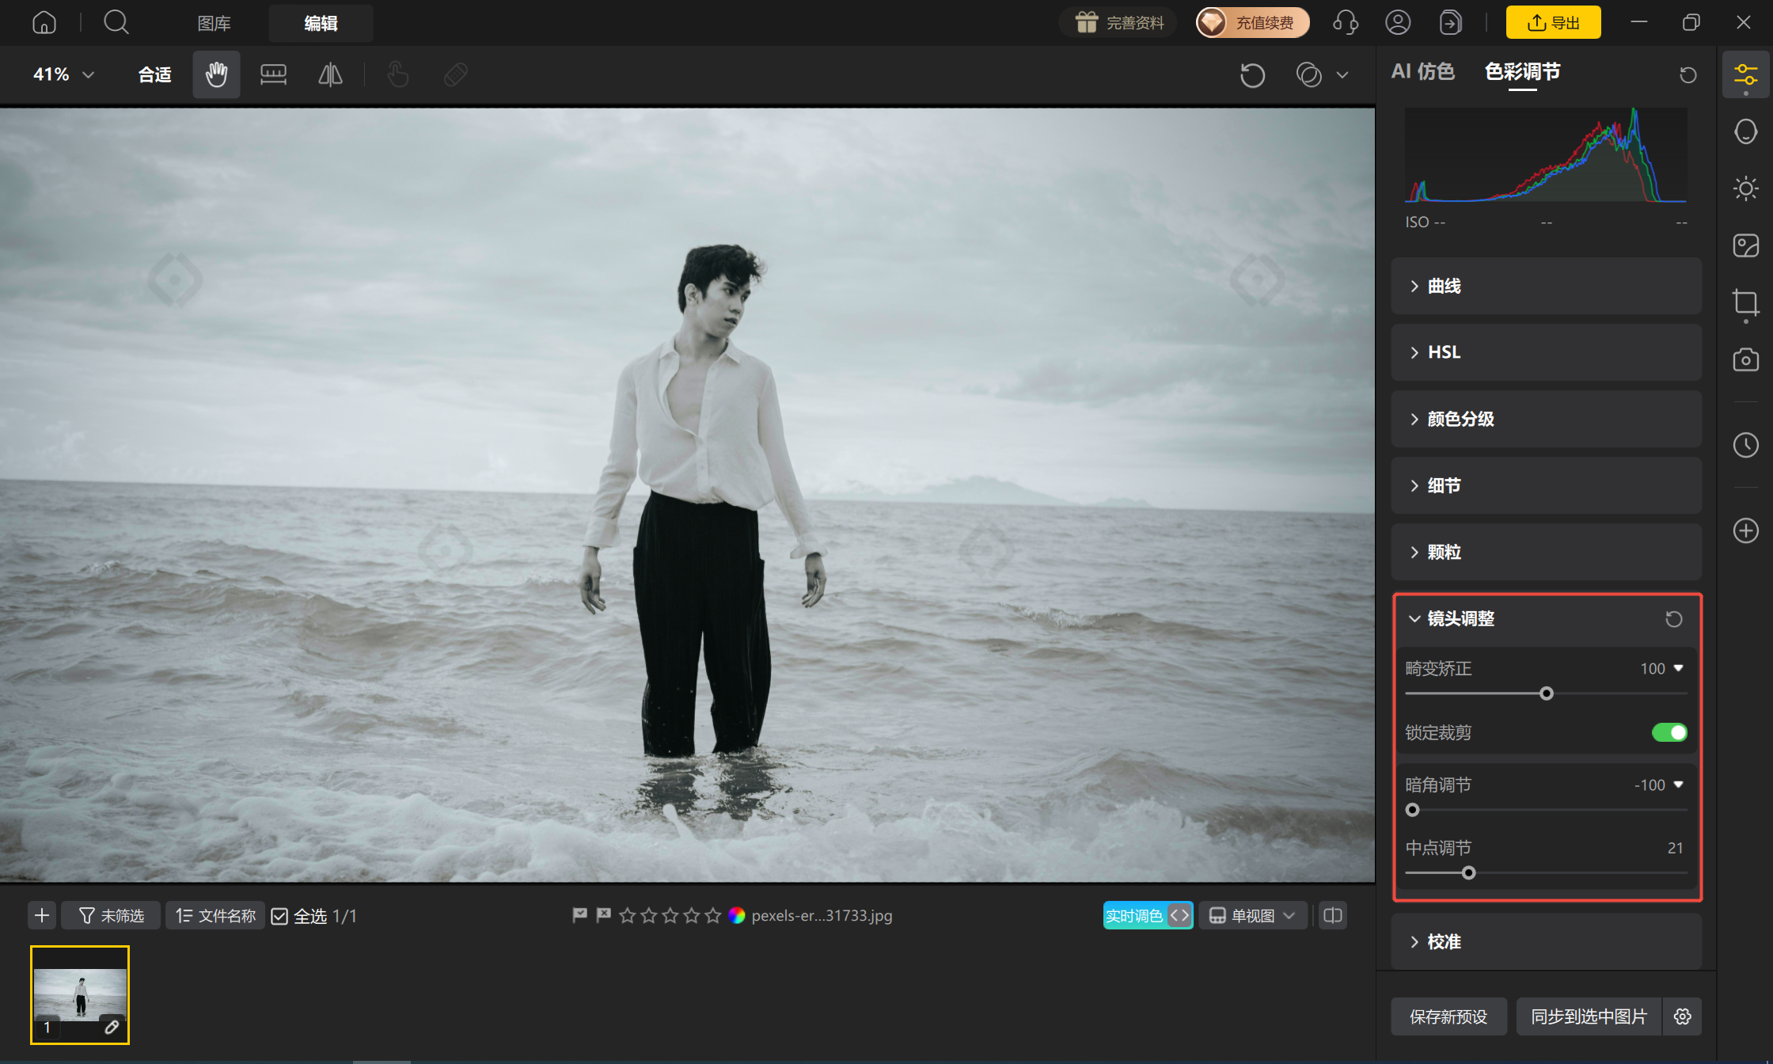Click the add image plus button
1773x1064 pixels.
(x=42, y=916)
